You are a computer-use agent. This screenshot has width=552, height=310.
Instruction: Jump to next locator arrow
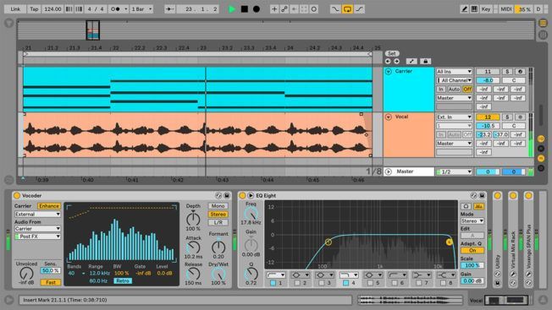pos(397,62)
